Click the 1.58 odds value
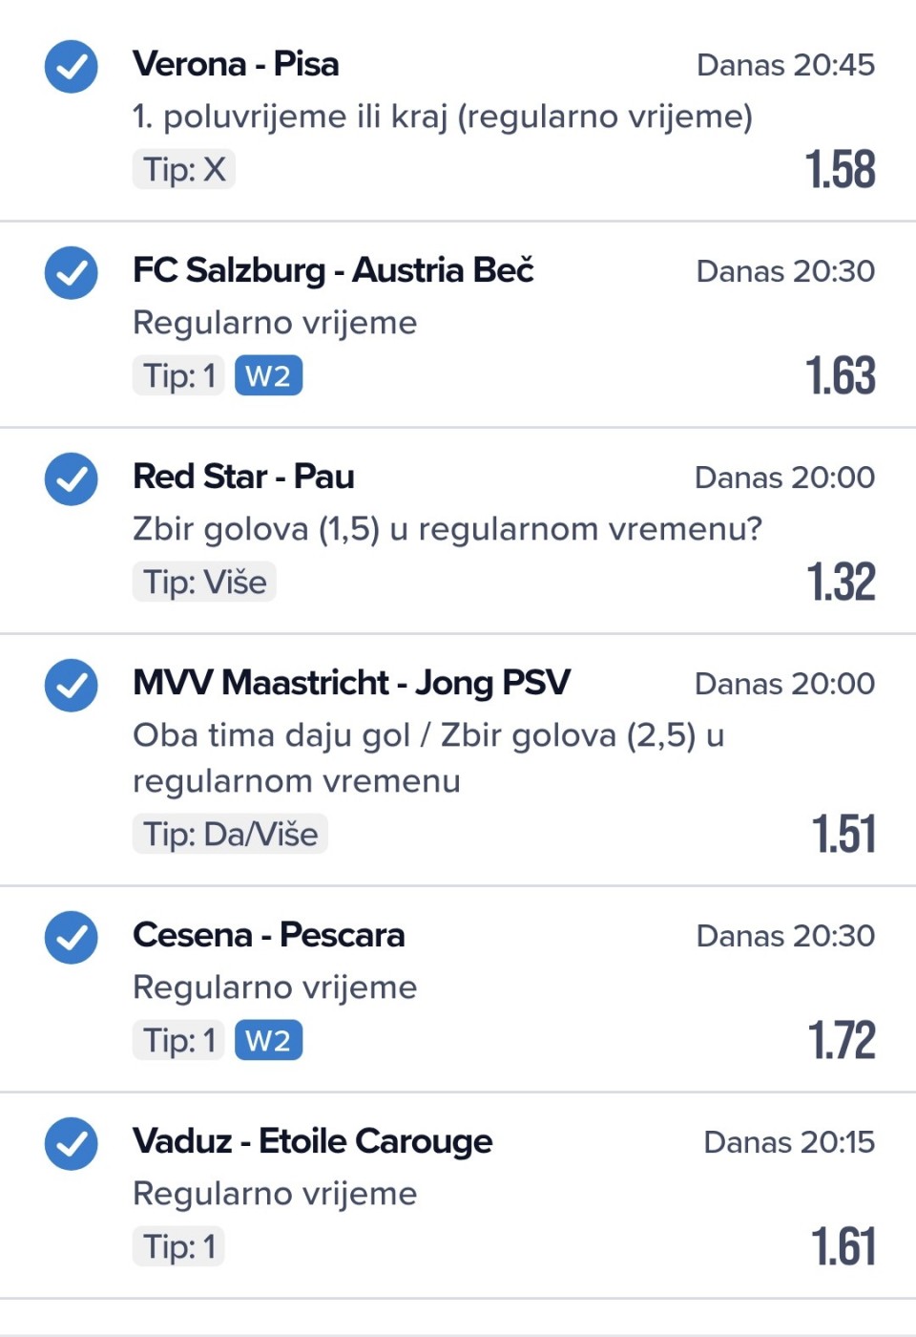 click(840, 169)
